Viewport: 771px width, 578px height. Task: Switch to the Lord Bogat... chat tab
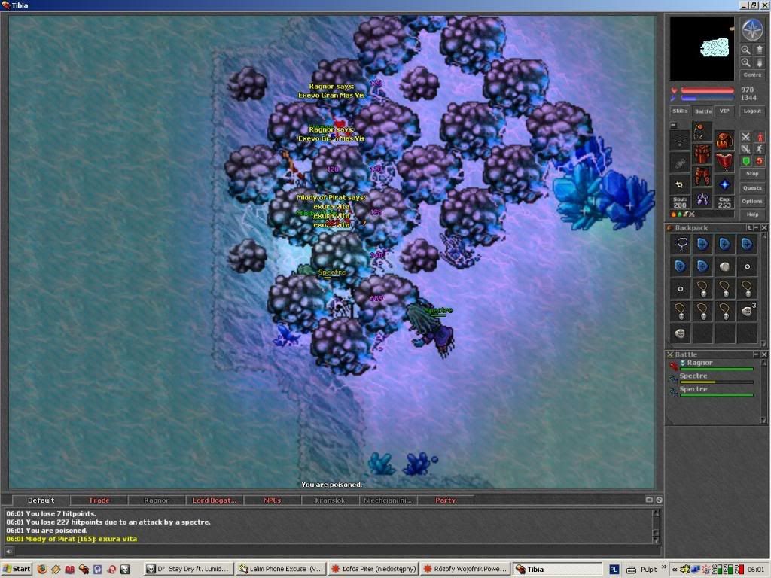tap(214, 500)
